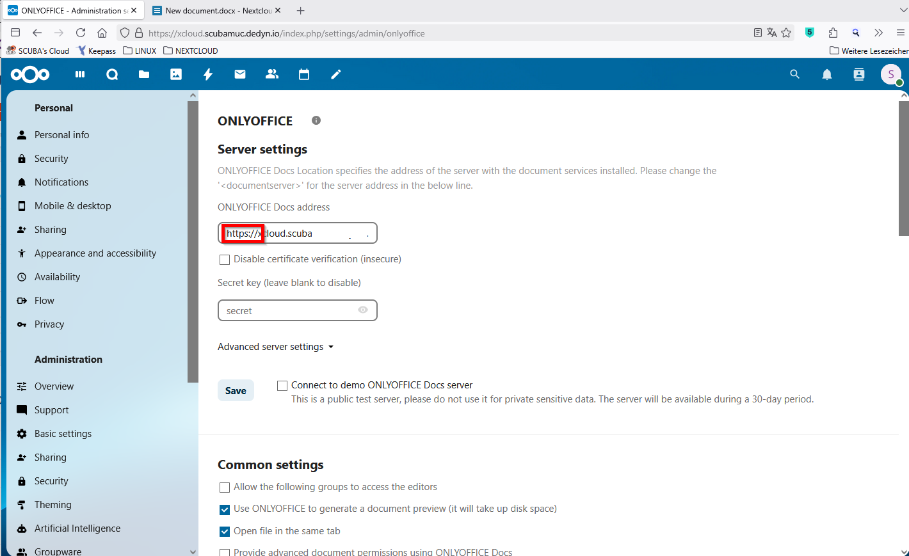This screenshot has width=909, height=556.
Task: Check Connect to demo ONLYOFFICE Docs server
Action: 282,386
